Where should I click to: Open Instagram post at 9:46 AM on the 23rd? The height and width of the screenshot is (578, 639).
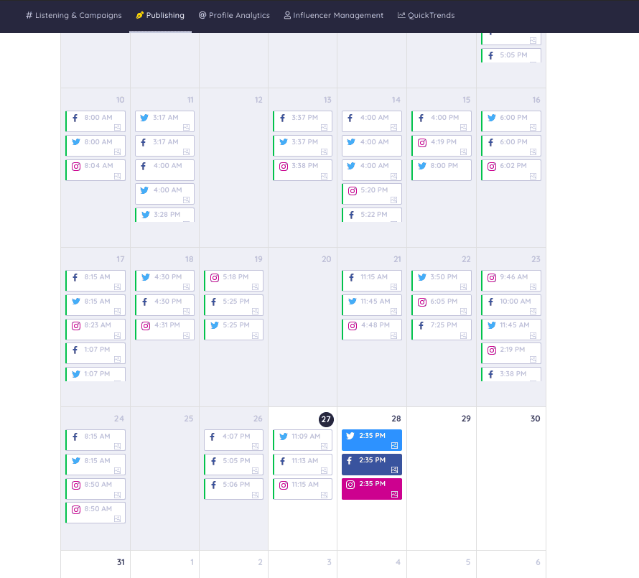(511, 281)
